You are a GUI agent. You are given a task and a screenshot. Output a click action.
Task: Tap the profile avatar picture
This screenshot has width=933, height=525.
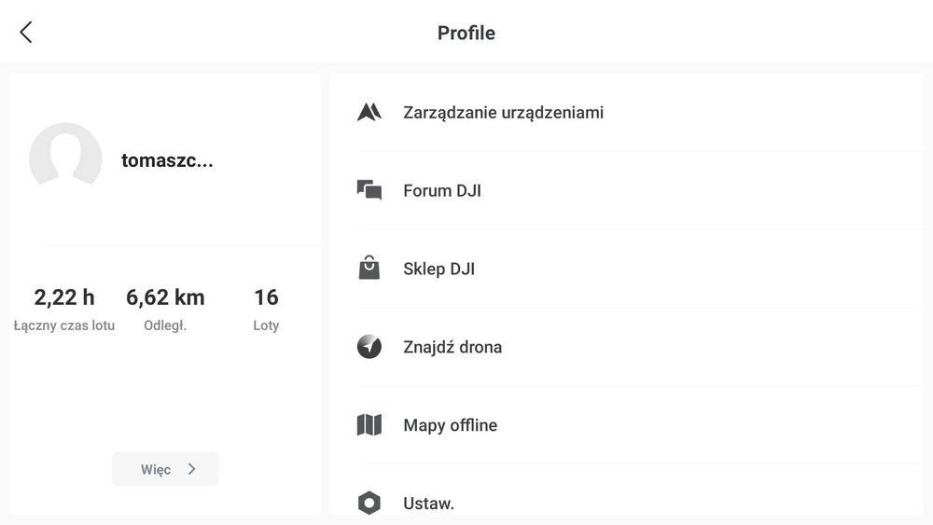(x=65, y=159)
